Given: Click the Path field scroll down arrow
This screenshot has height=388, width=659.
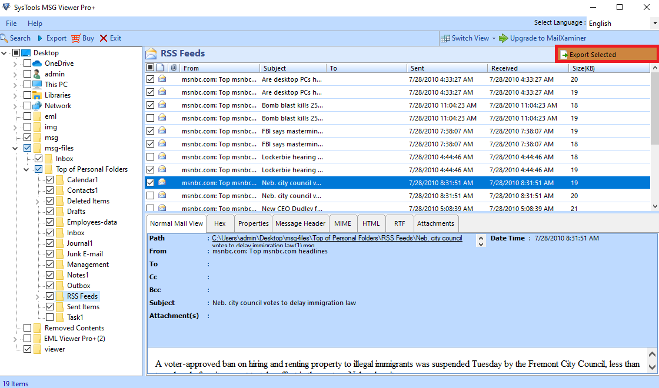Looking at the screenshot, I should click(481, 244).
